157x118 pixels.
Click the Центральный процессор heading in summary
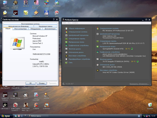[110, 34]
